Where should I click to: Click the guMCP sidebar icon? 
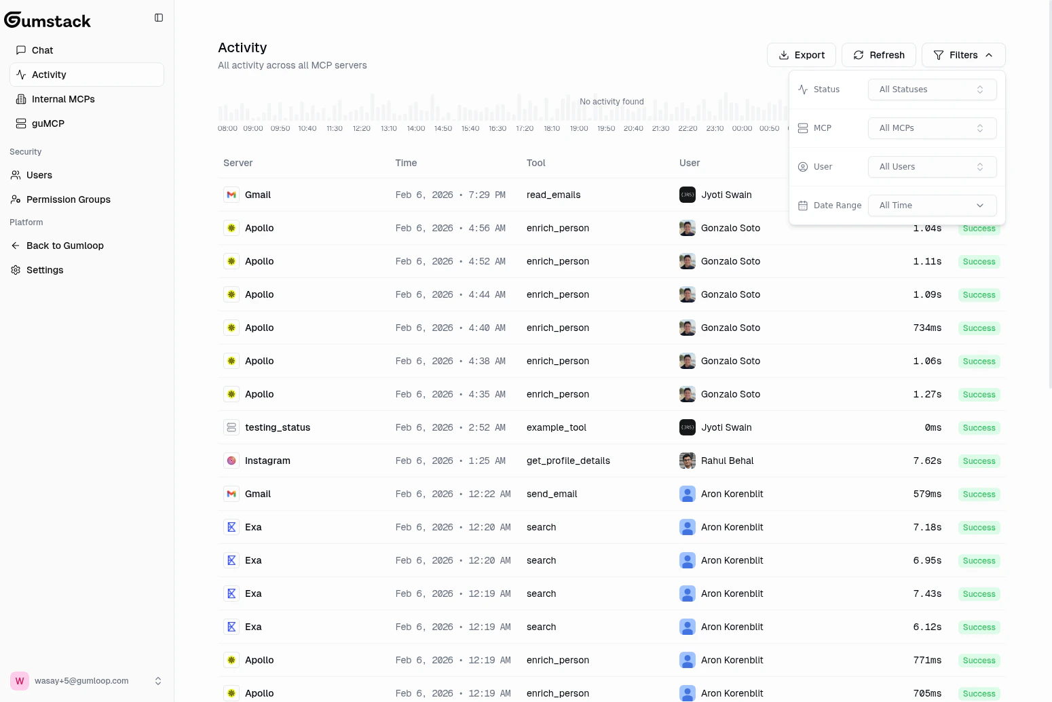[x=19, y=123]
